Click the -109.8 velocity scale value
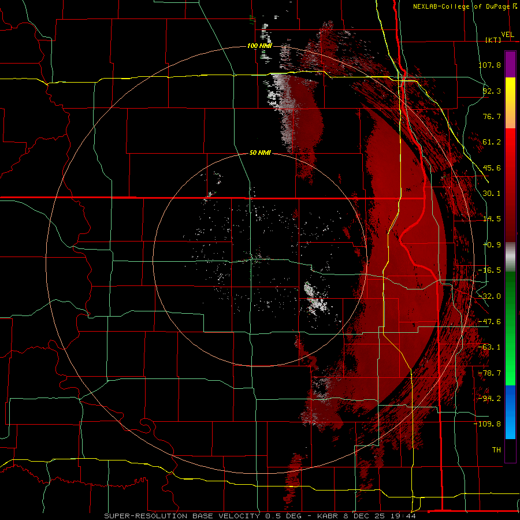The image size is (520, 520). tap(488, 424)
